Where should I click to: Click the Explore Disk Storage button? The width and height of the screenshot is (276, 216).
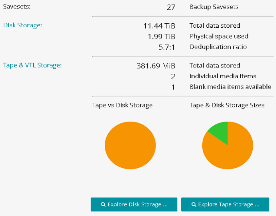click(x=134, y=204)
